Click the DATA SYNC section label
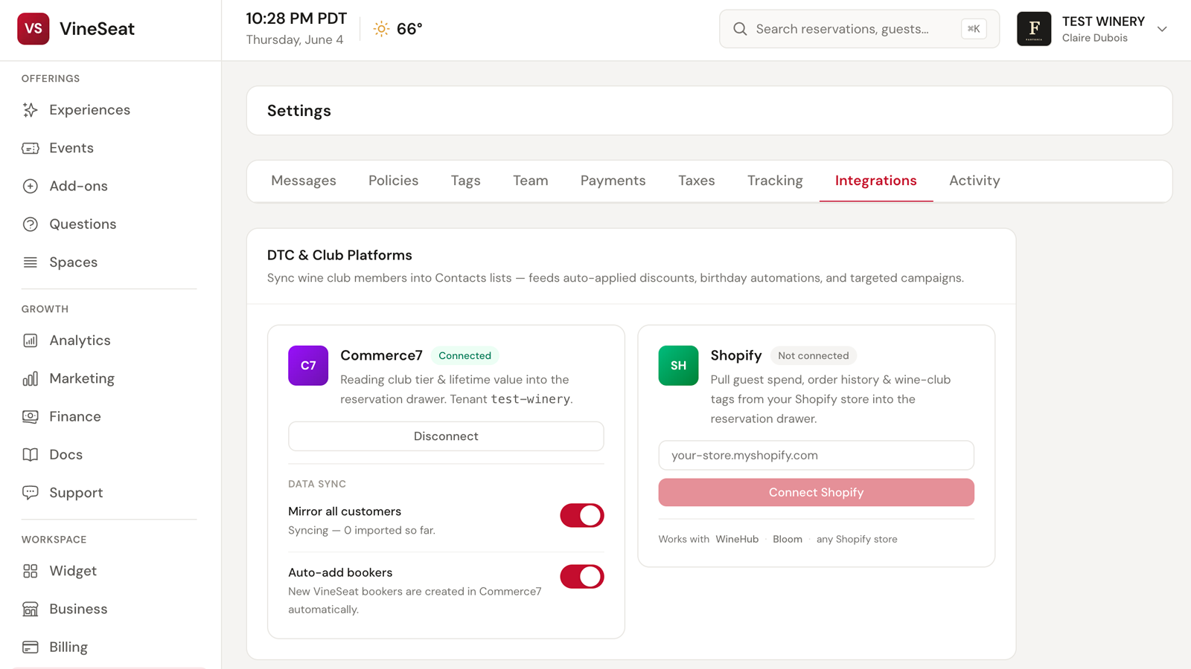The image size is (1191, 669). tap(317, 484)
